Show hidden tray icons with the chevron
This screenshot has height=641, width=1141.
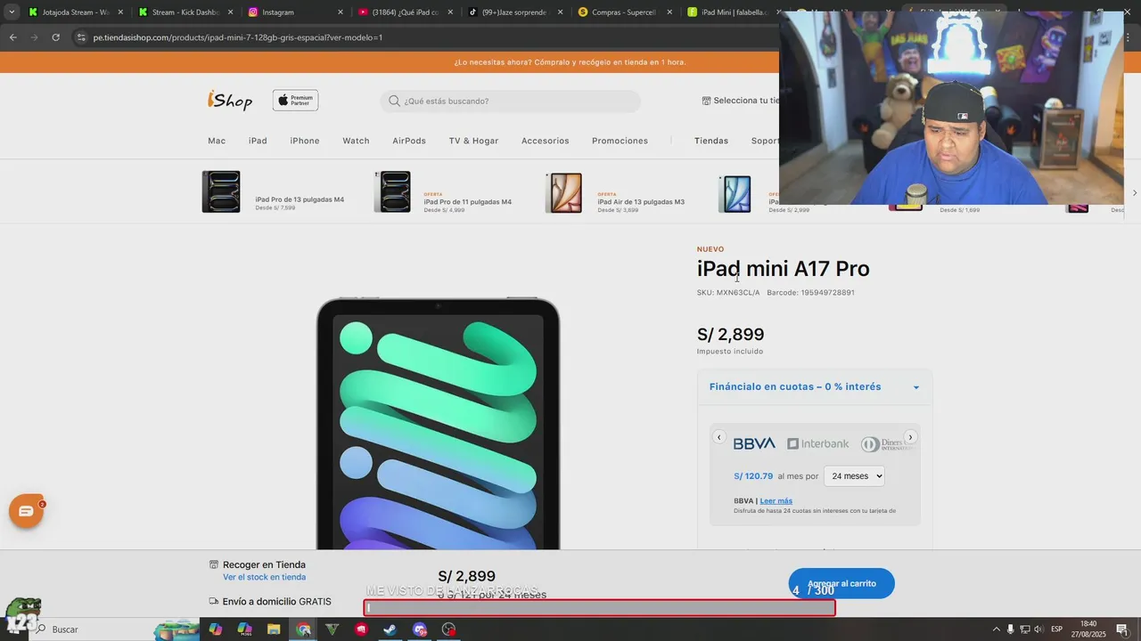click(x=996, y=629)
